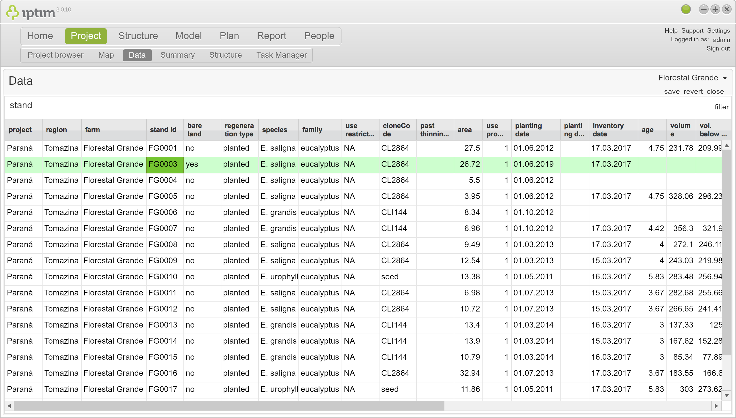Select the Project main tab
The height and width of the screenshot is (418, 736).
tap(86, 36)
